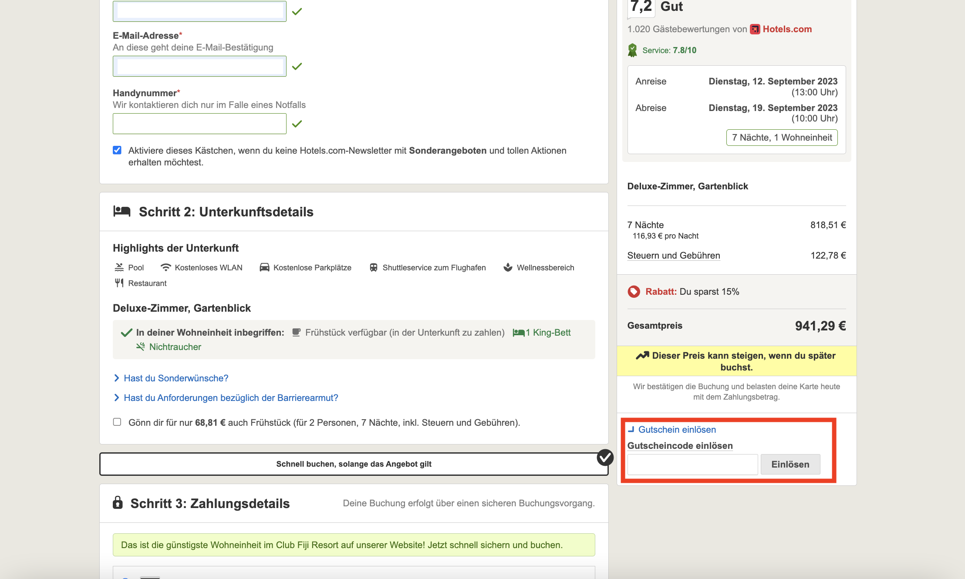Screen dimensions: 965x579
Task: Click the 818,51 € seven-nights price
Action: coord(828,225)
